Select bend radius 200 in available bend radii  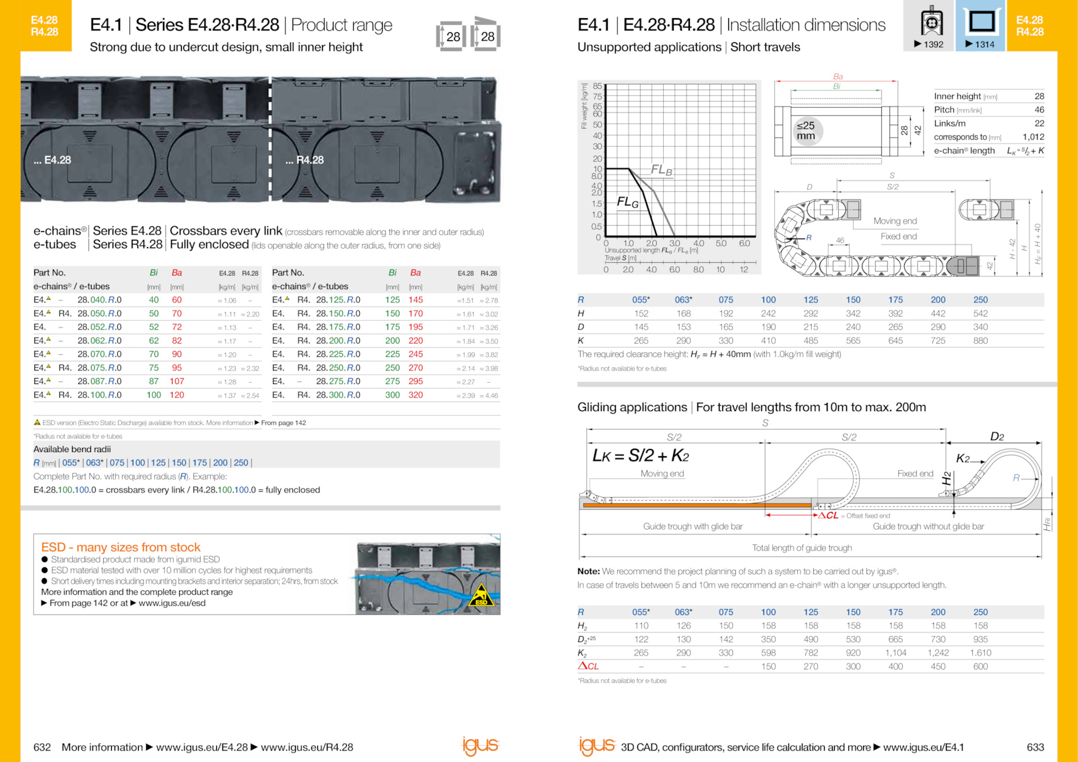220,463
